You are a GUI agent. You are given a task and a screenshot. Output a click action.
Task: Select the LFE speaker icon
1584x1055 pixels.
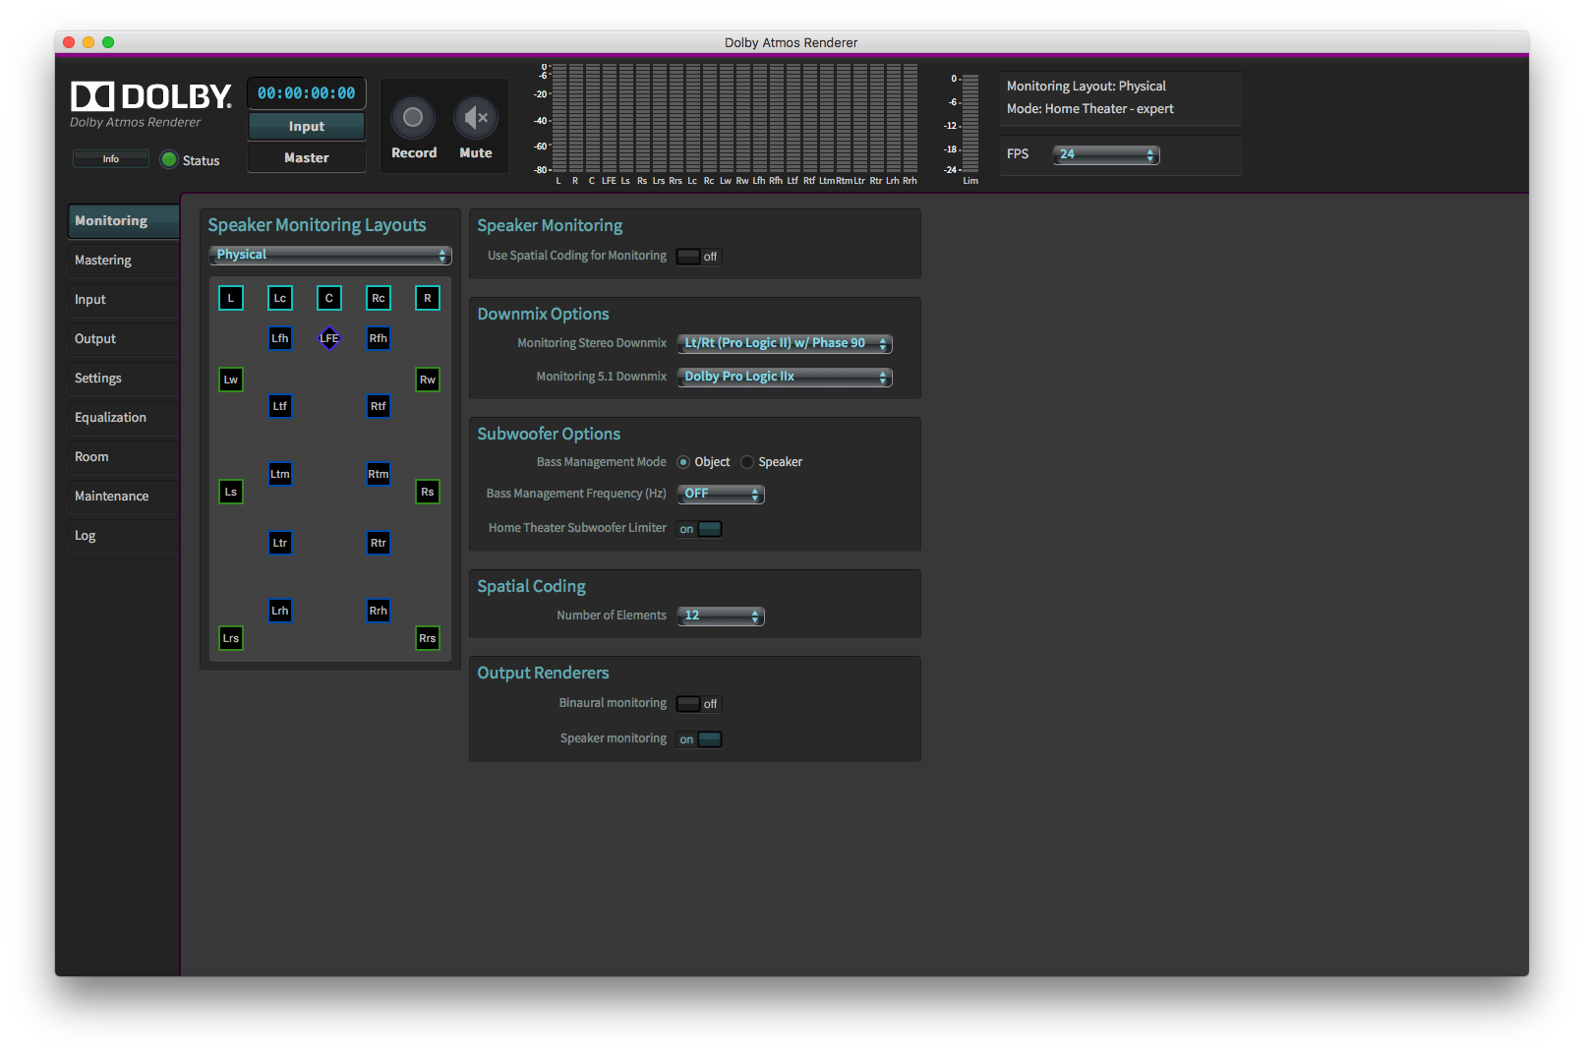coord(329,338)
